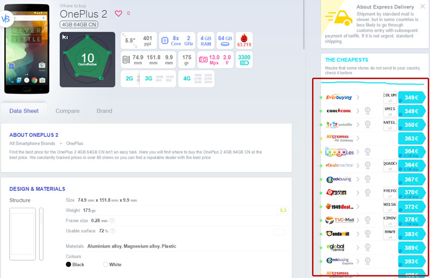Image resolution: width=430 pixels, height=278 pixels.
Task: Click the PandaWill store logo
Action: coord(338,233)
